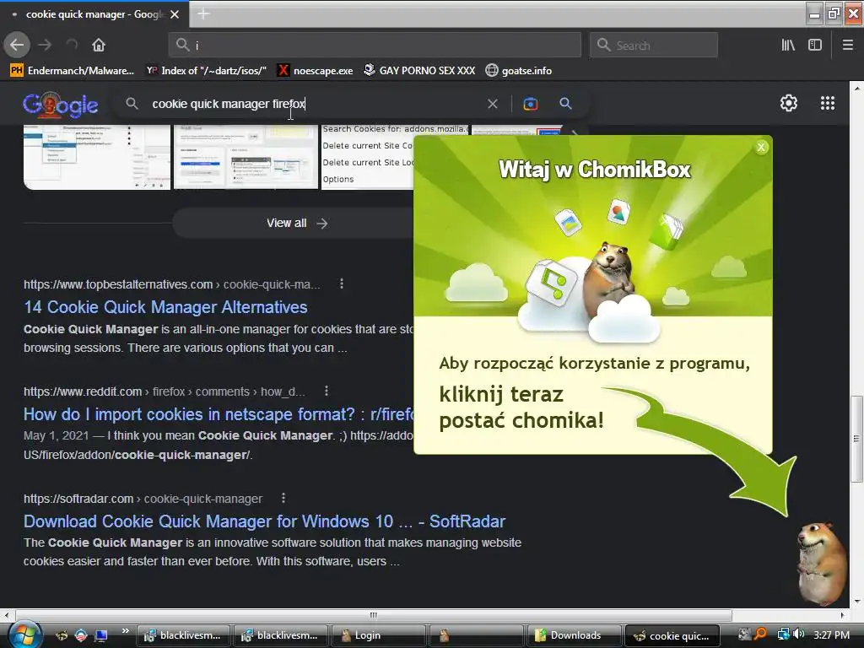Click the forward navigation arrow
Viewport: 864px width, 648px height.
[x=45, y=45]
